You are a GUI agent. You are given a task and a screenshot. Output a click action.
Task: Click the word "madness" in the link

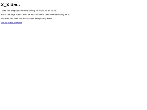[x=18, y=23]
